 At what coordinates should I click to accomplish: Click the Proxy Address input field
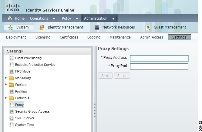coord(159,58)
